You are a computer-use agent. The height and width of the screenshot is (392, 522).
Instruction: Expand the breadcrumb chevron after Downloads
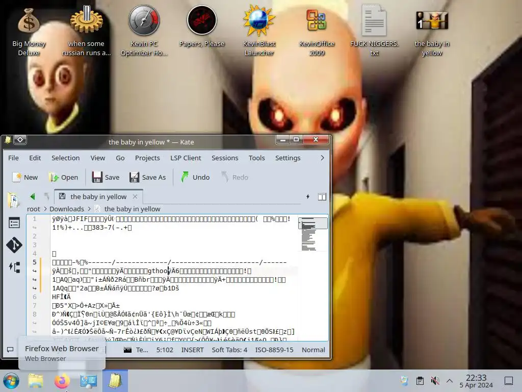[x=89, y=209]
